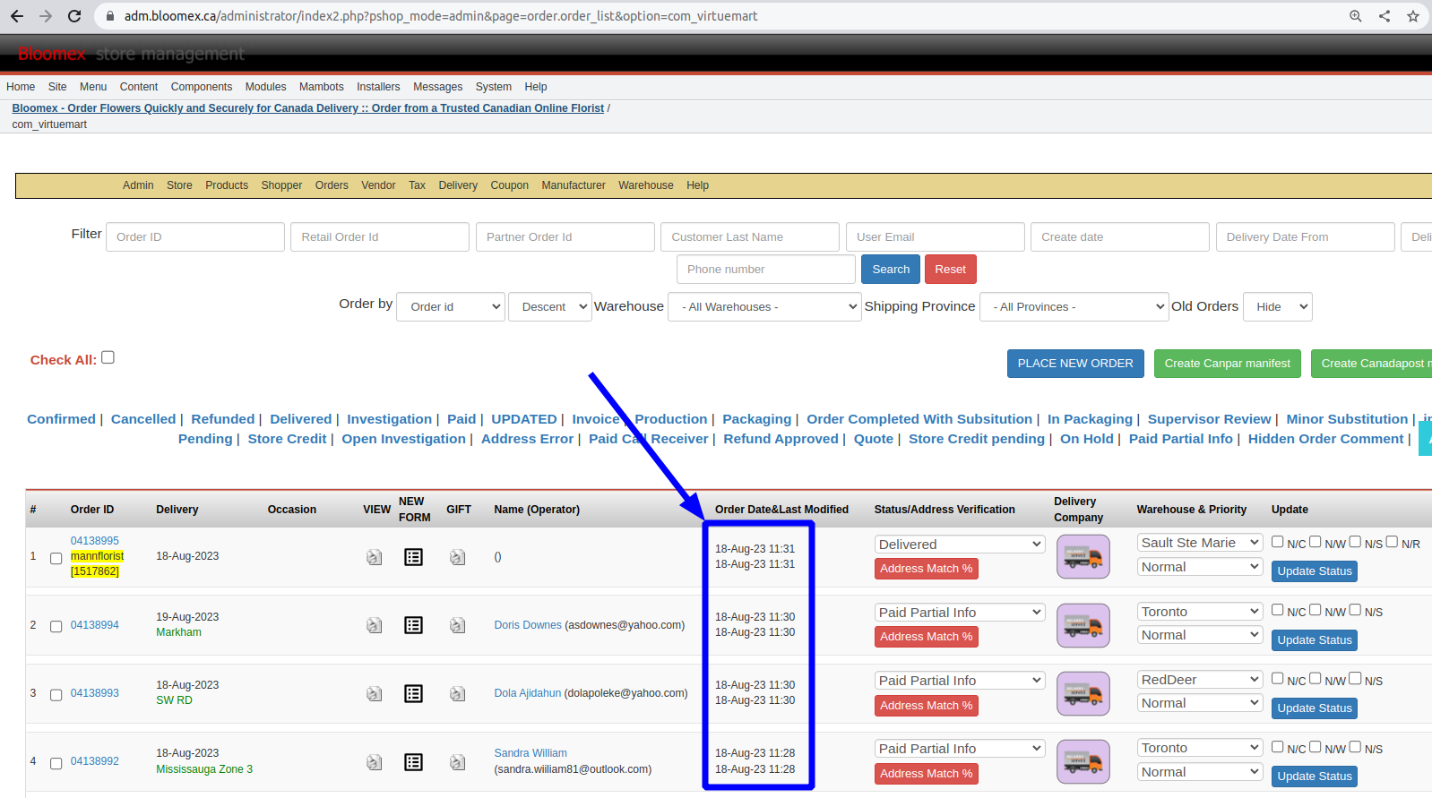Click Address Match % for order 04138992
Viewport: 1432px width, 798px height.
click(x=927, y=774)
